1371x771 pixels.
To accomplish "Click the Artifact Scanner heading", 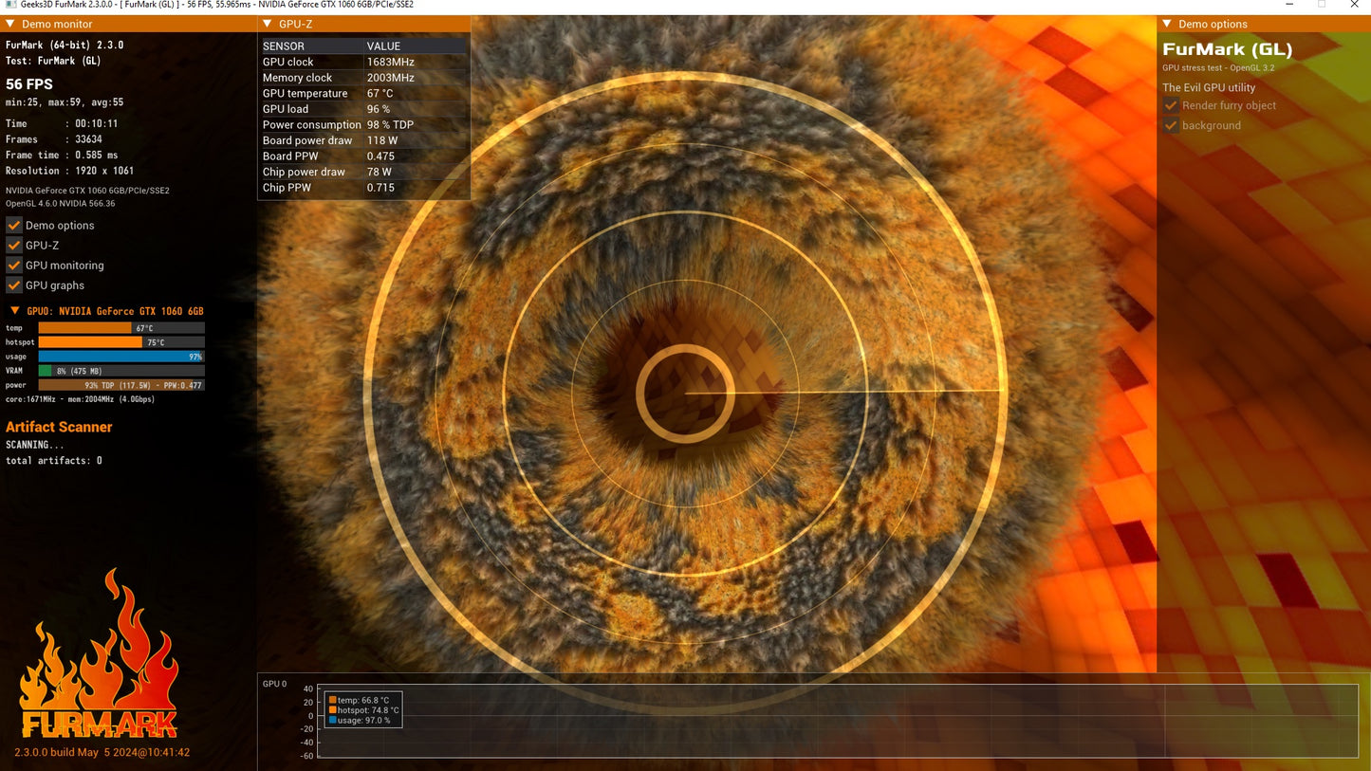I will click(x=59, y=427).
